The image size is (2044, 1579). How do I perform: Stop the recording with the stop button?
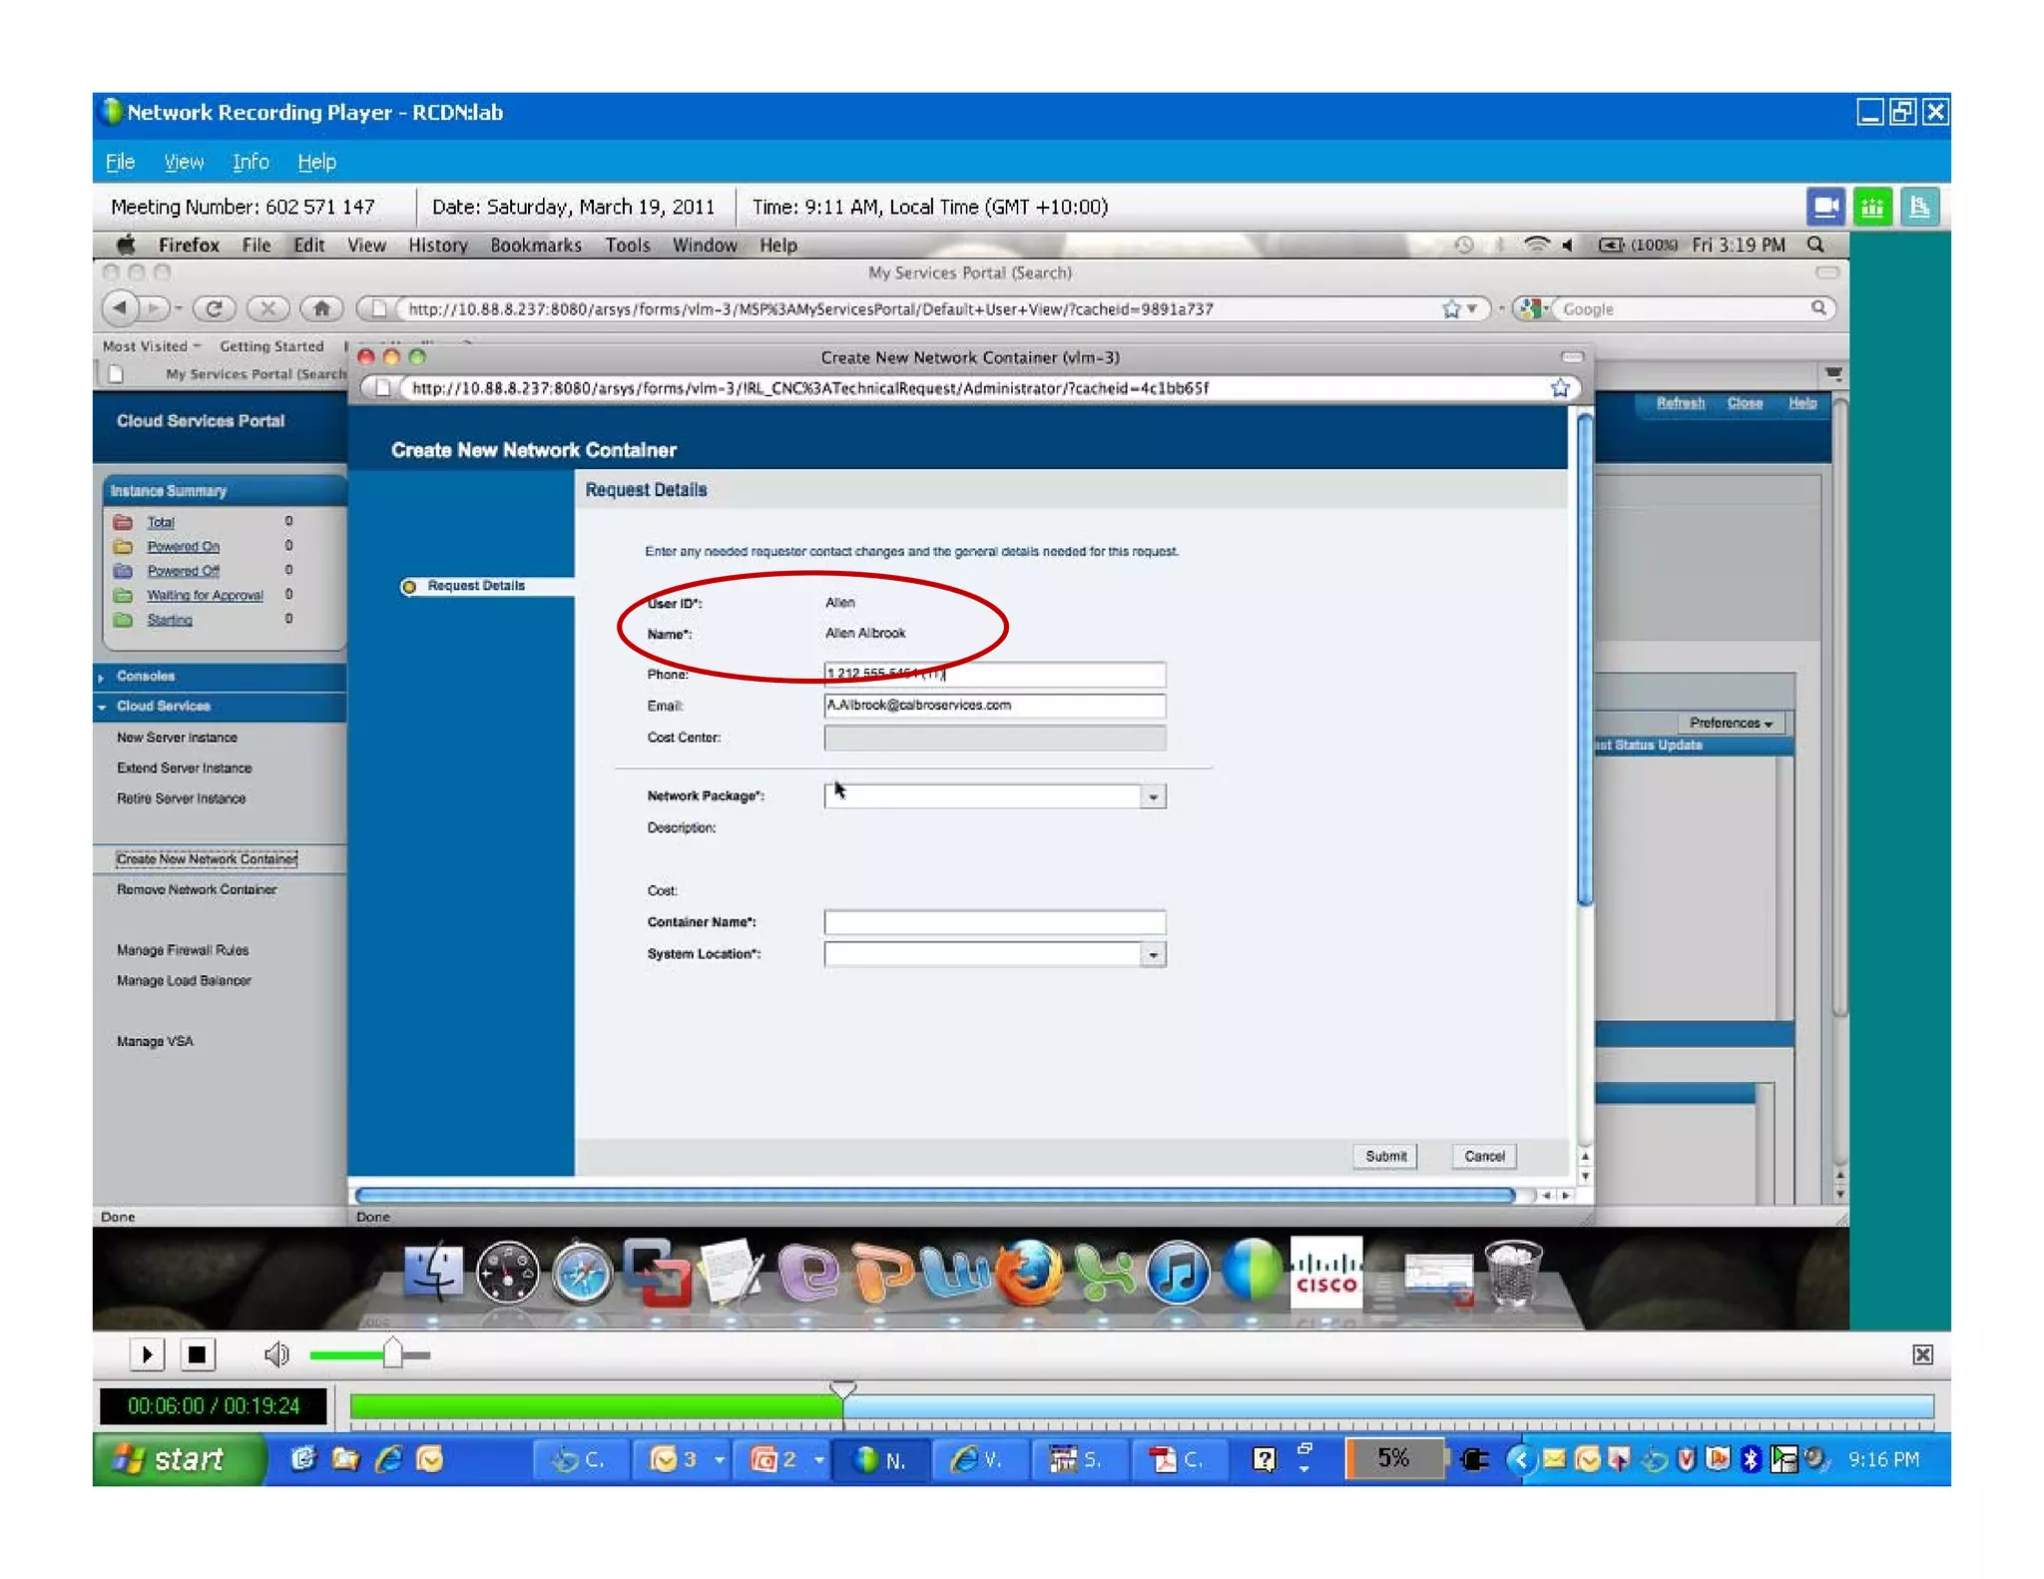197,1354
